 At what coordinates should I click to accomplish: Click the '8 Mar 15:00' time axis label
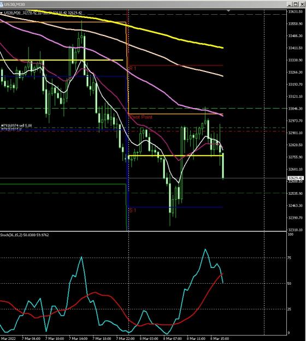click(x=220, y=339)
